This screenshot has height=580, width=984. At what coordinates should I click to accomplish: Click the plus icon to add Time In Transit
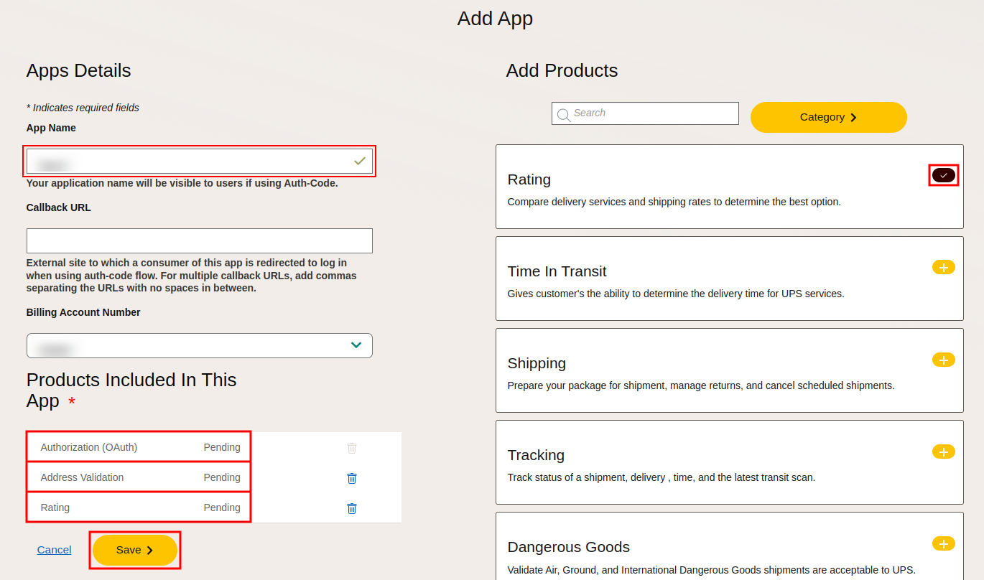943,266
